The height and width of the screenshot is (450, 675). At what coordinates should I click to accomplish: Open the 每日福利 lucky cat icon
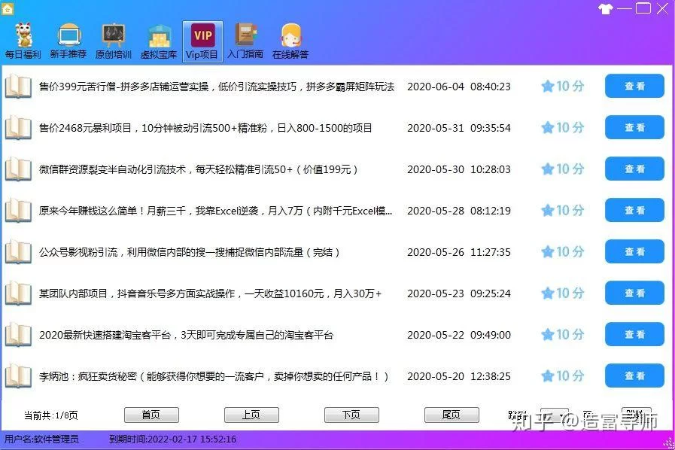click(23, 35)
